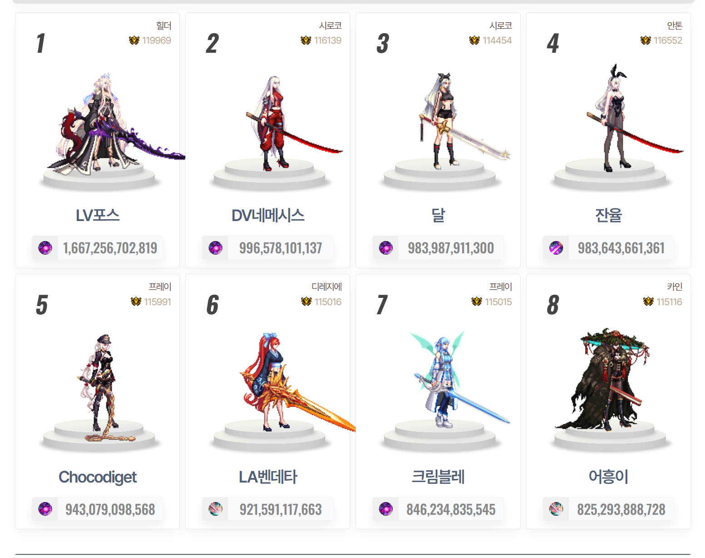Open the DV네메시스 character name link
This screenshot has width=705, height=558.
tap(268, 215)
